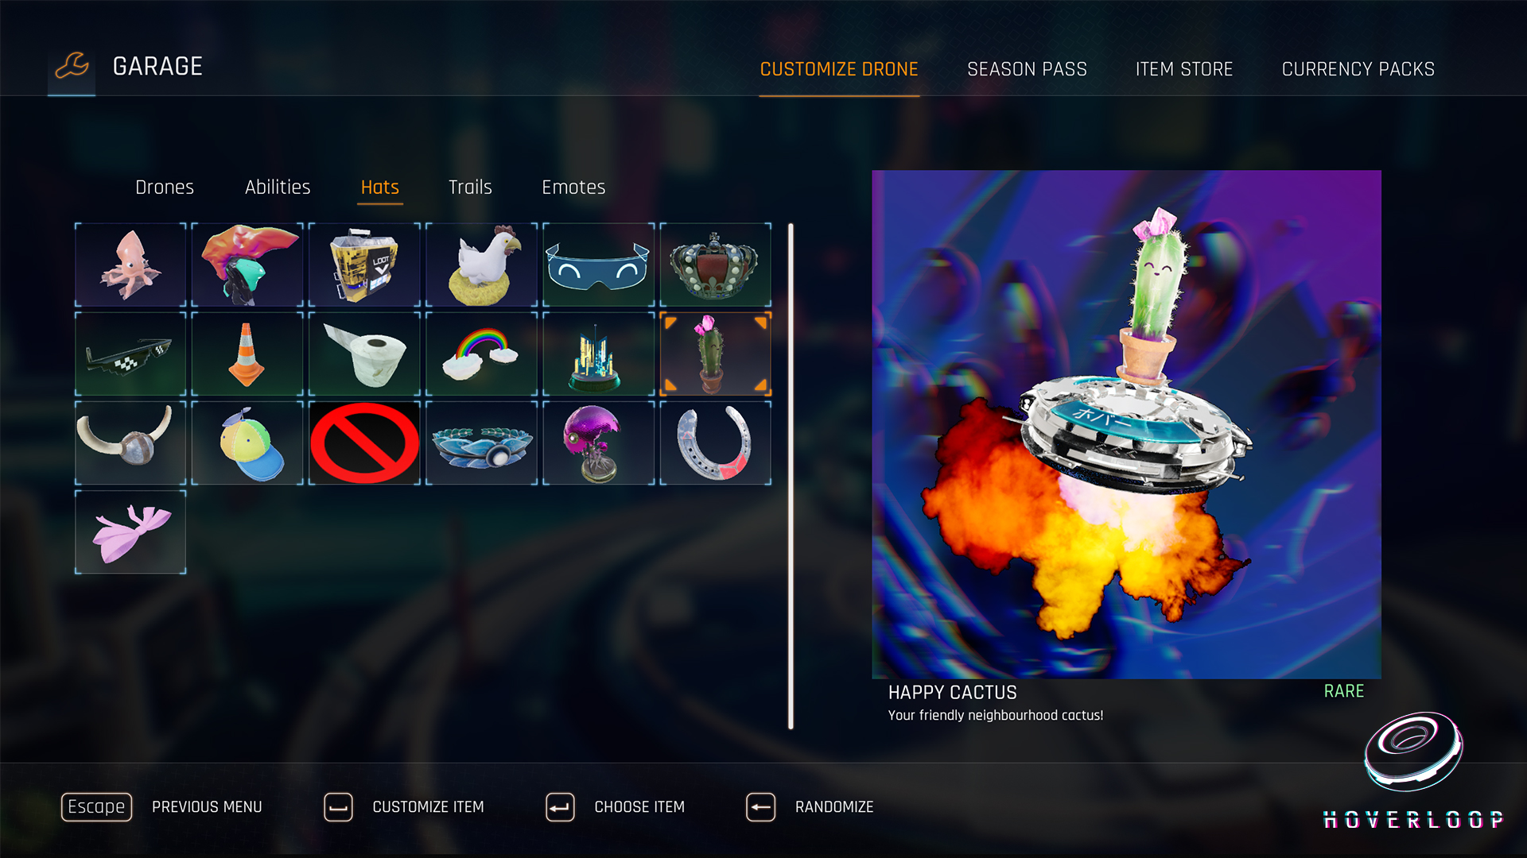Image resolution: width=1527 pixels, height=858 pixels.
Task: Choose the pixelated sunglasses hat
Action: 130,354
